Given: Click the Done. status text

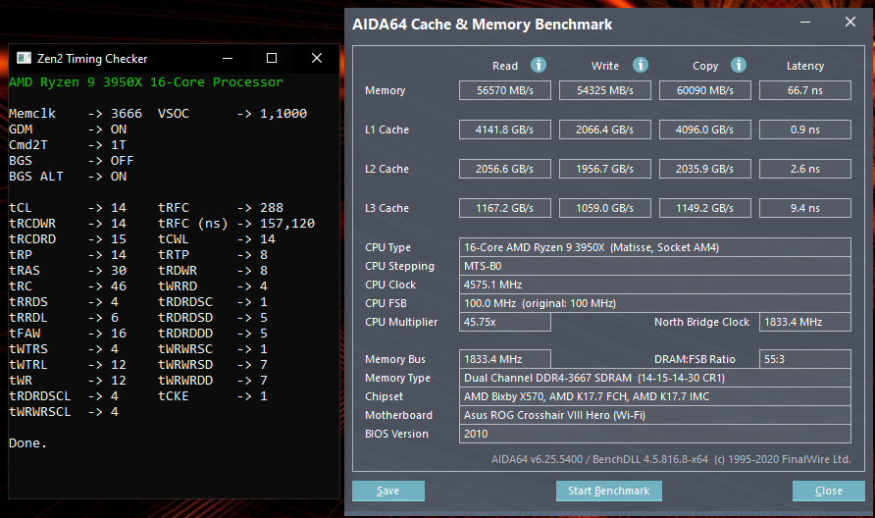Looking at the screenshot, I should [x=27, y=443].
